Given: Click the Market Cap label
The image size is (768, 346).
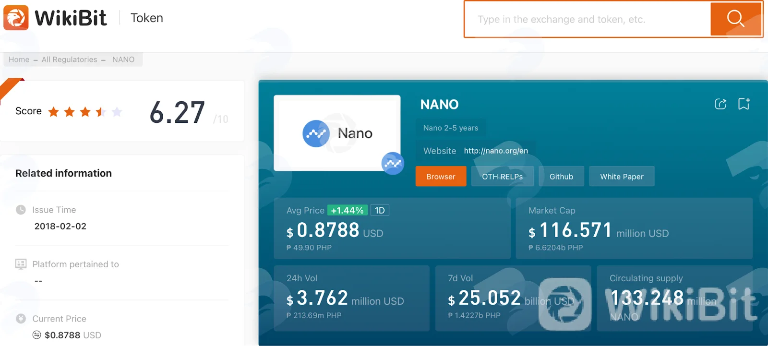Looking at the screenshot, I should (x=552, y=210).
